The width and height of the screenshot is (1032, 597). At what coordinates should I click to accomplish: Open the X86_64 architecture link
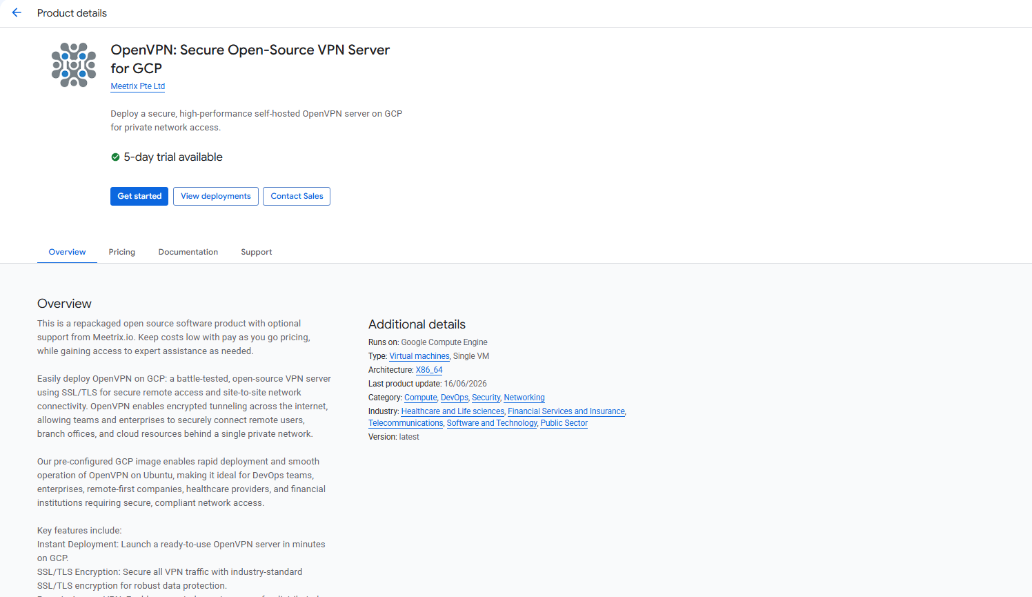click(x=429, y=370)
